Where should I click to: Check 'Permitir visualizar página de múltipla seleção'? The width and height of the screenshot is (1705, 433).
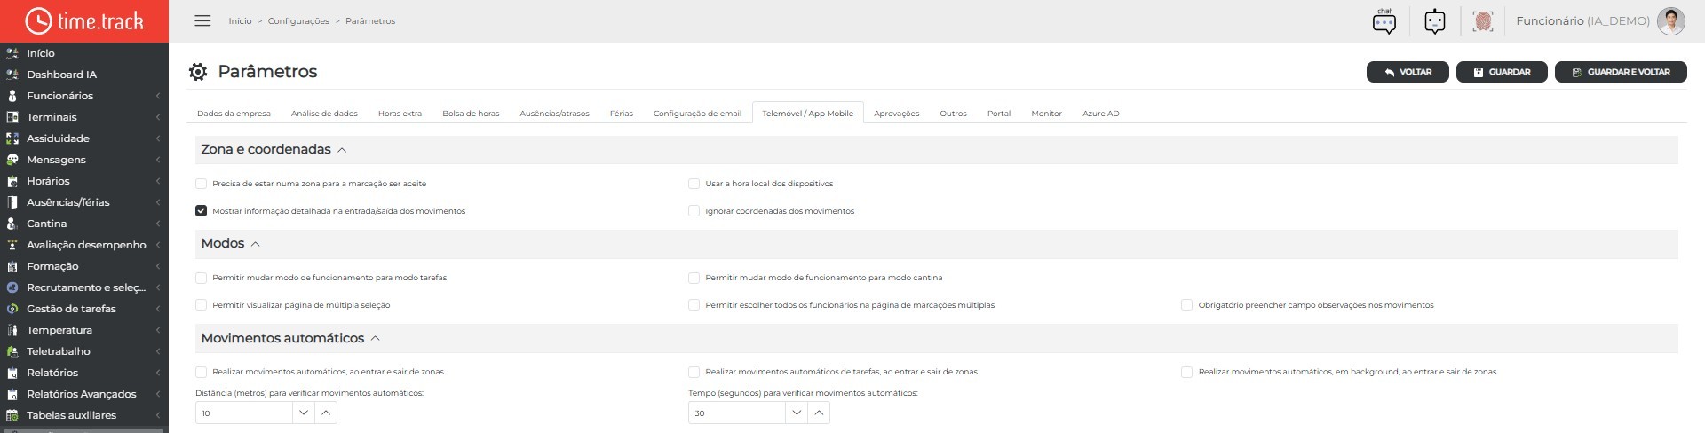(201, 305)
